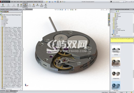Switch to the Office Products tab
134x93 pixels.
[29, 9]
